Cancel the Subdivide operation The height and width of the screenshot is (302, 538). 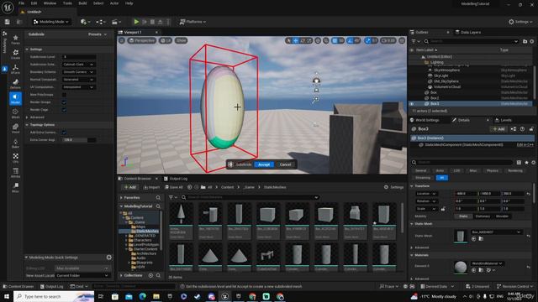(x=285, y=164)
